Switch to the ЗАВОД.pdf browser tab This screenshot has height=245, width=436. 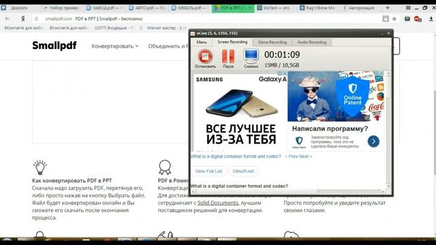coord(105,8)
